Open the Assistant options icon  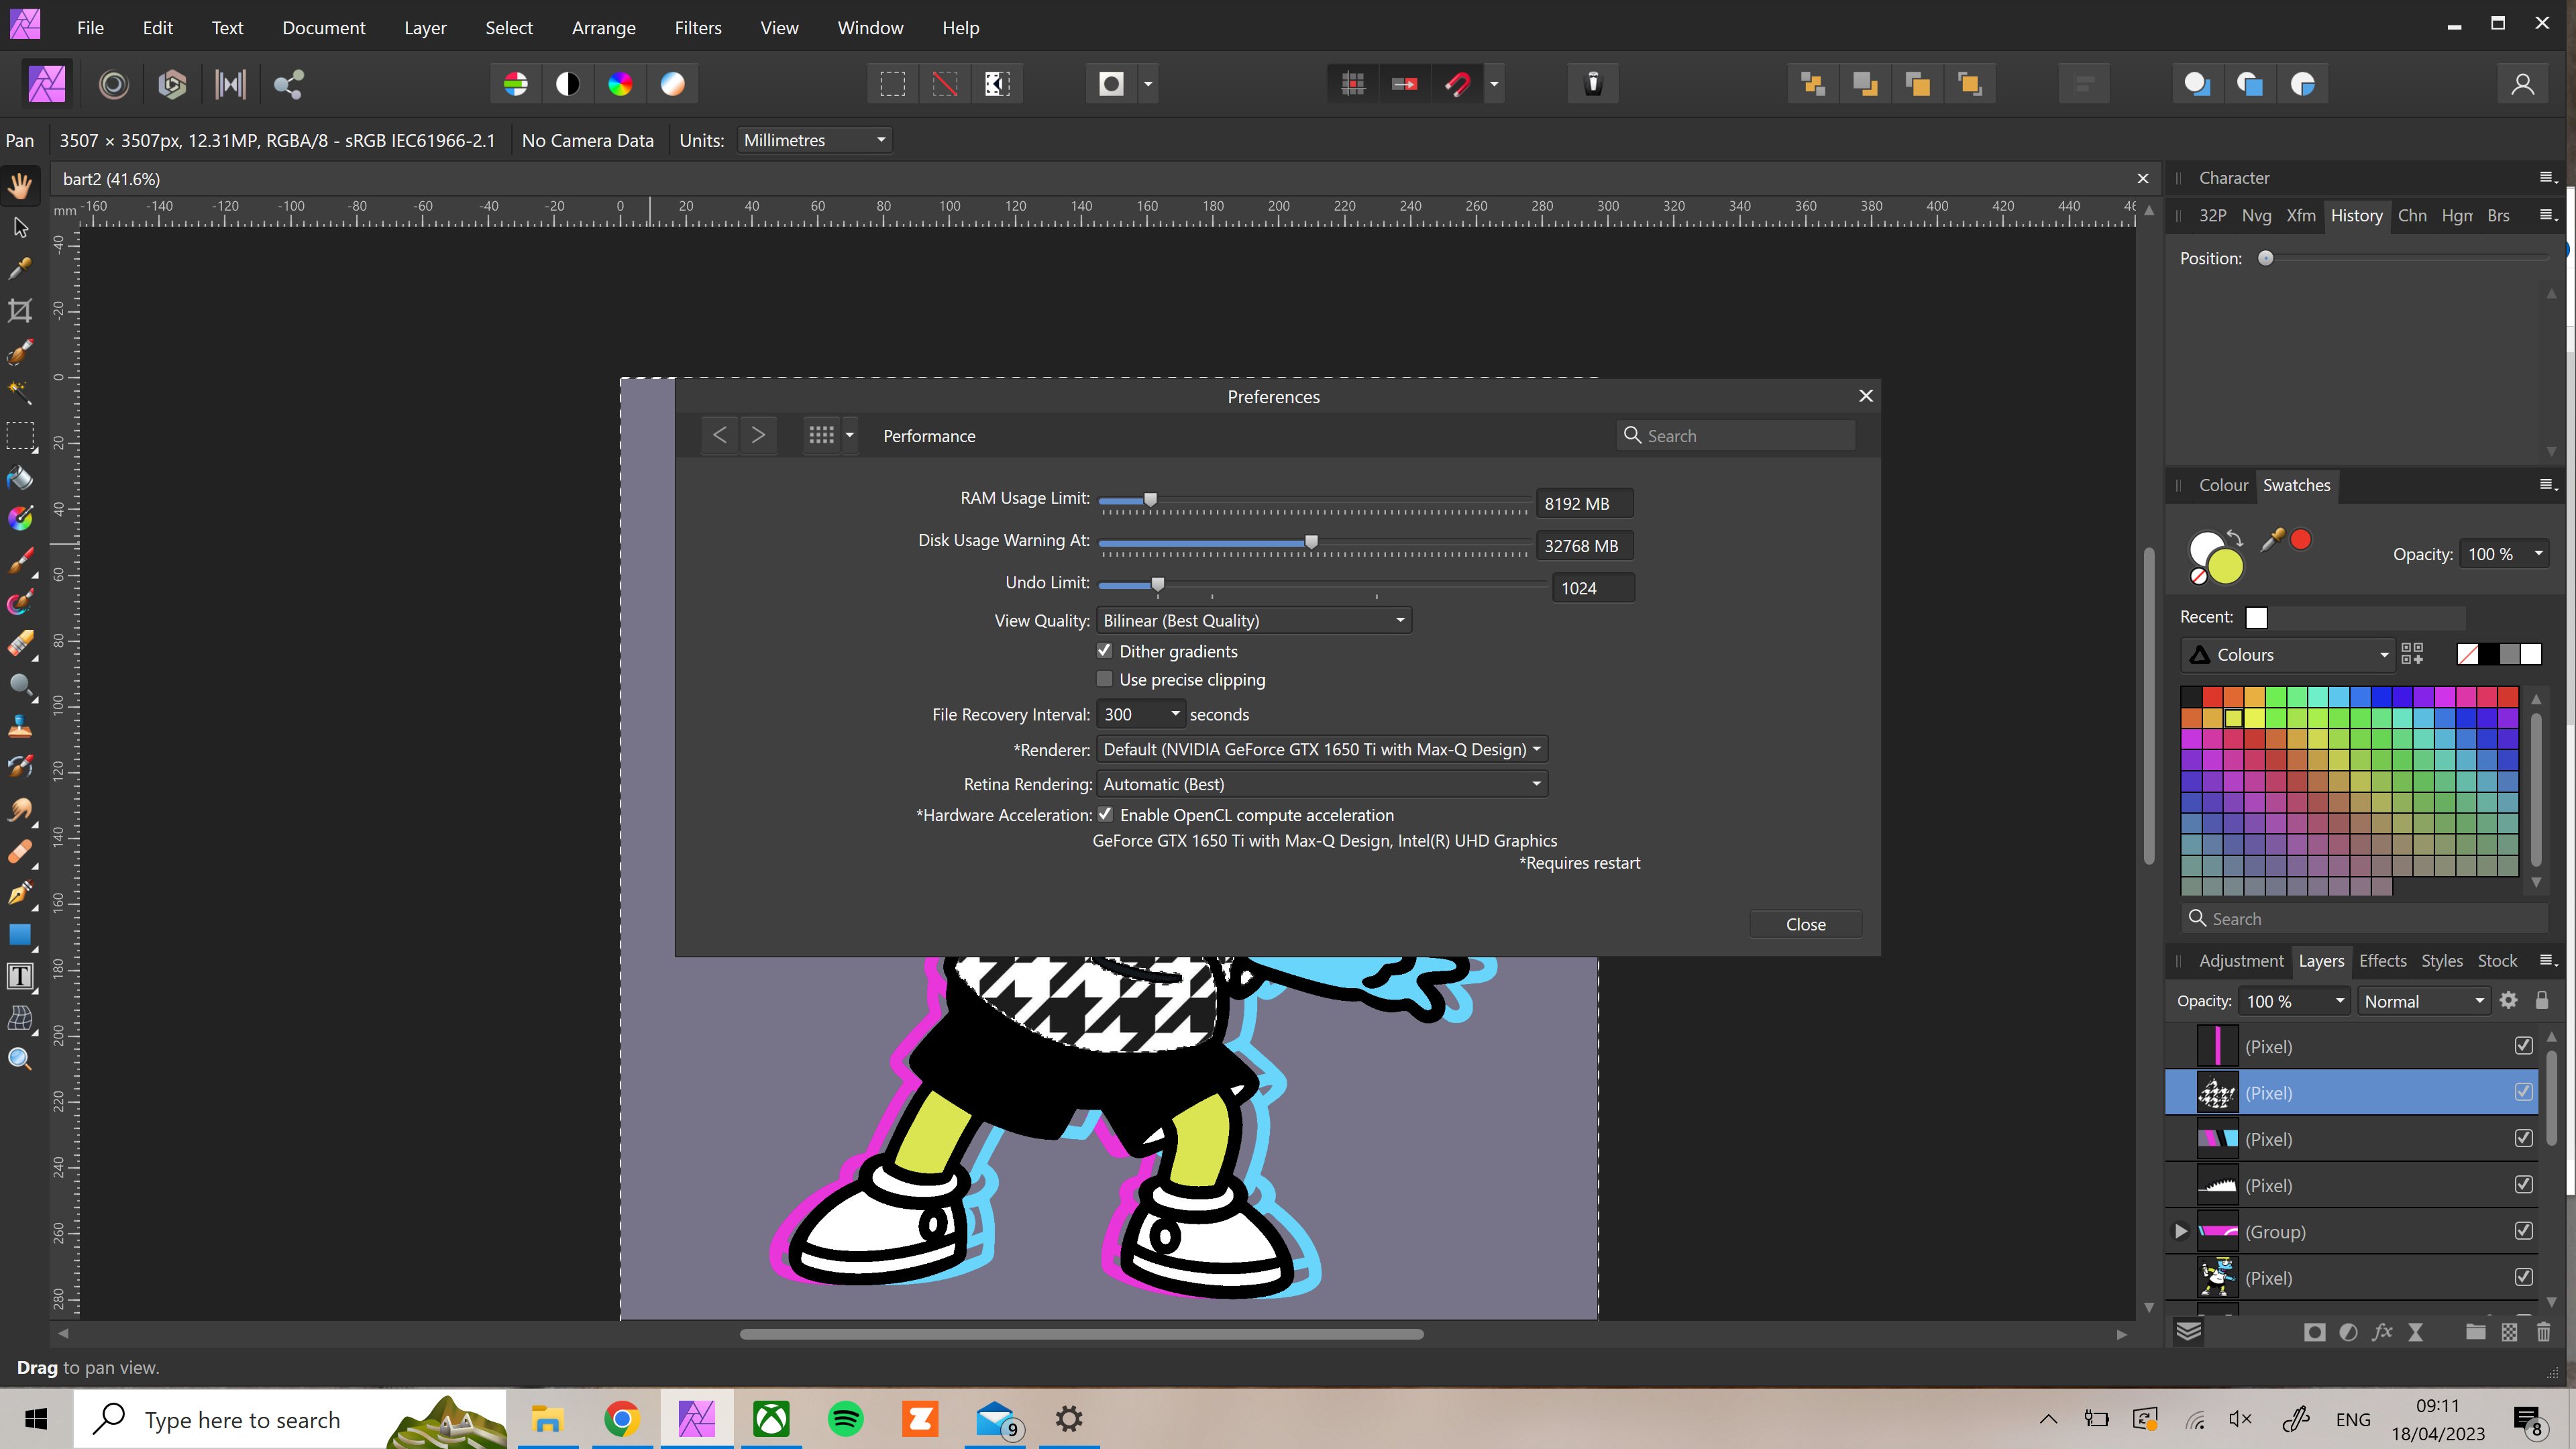pos(1594,84)
